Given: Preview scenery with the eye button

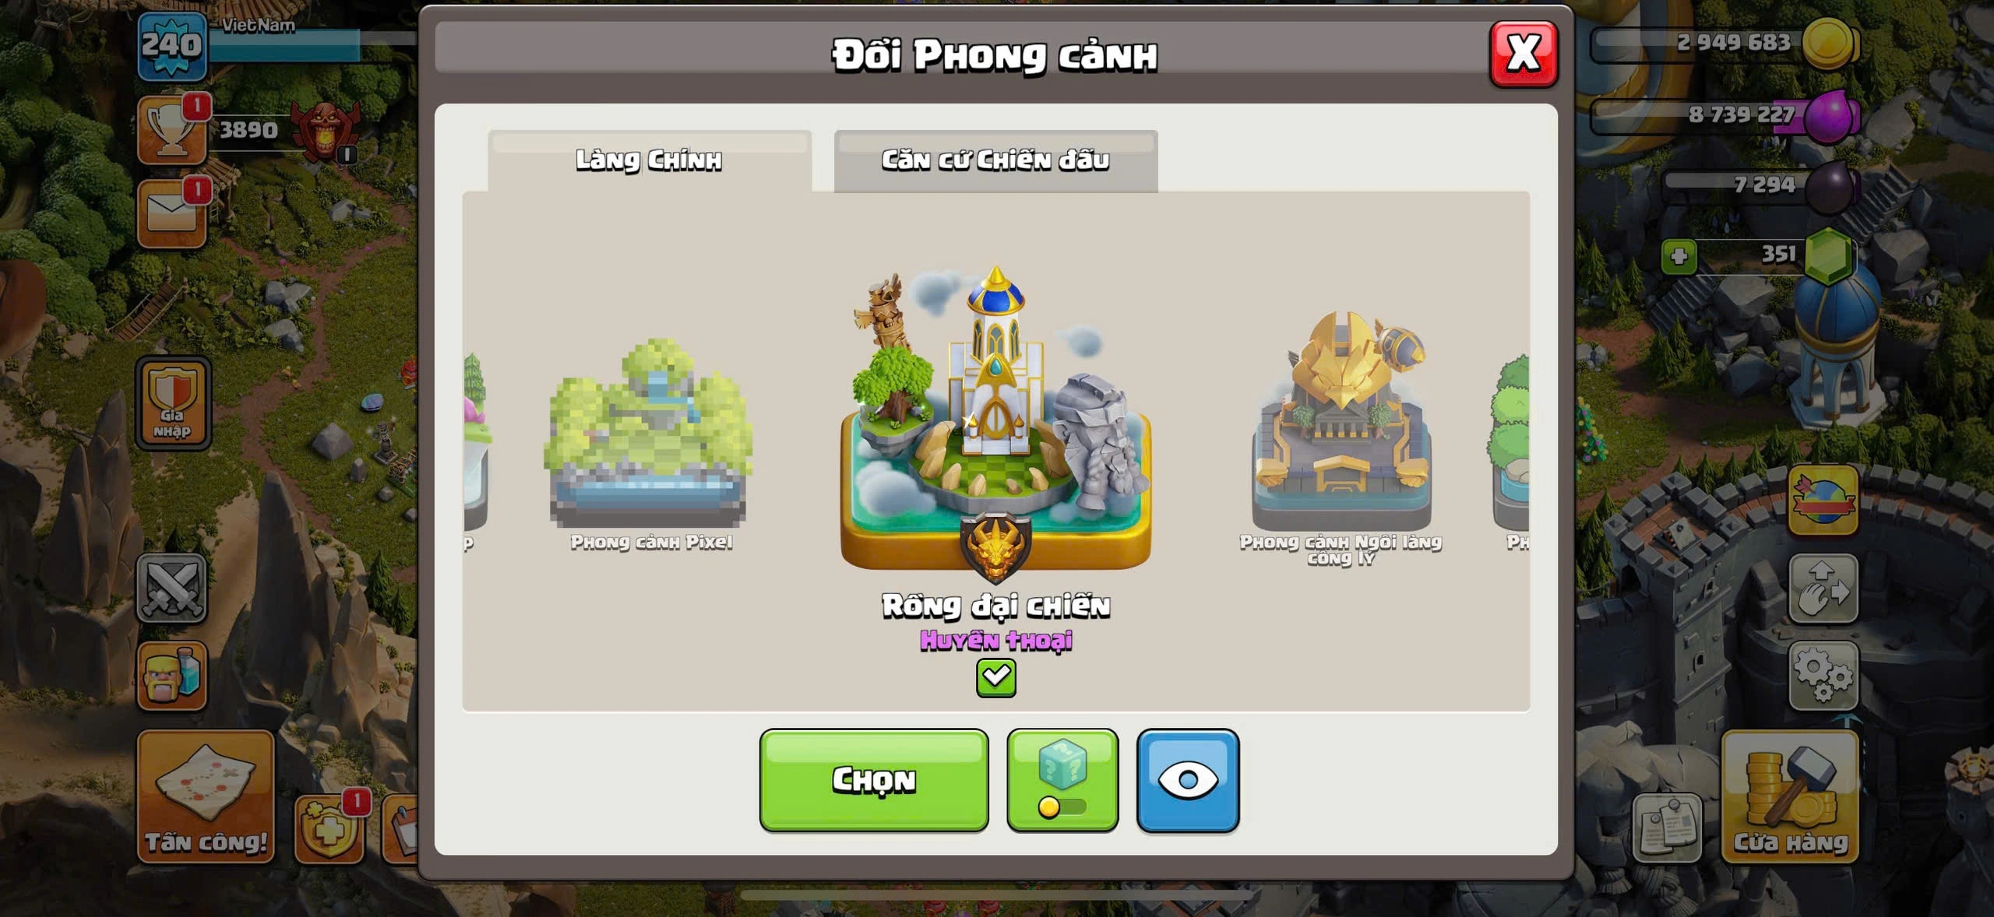Looking at the screenshot, I should pyautogui.click(x=1187, y=780).
